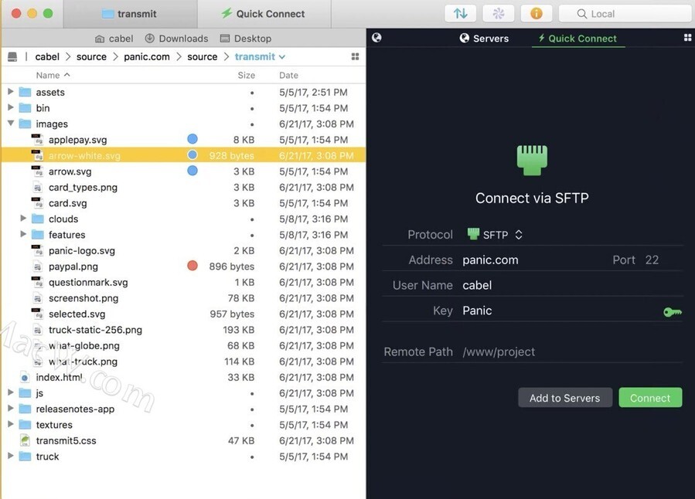
Task: Sort by the Name column header
Action: (x=53, y=75)
